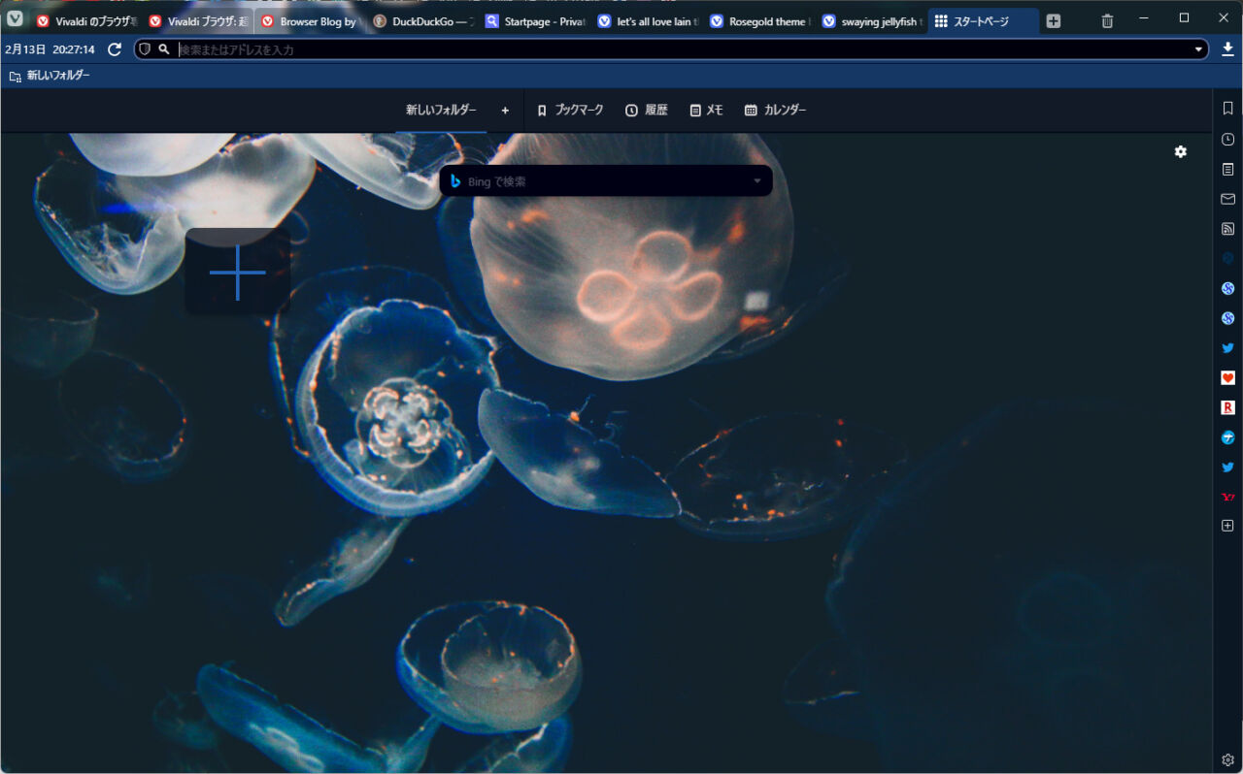Open the red heart web panel
This screenshot has height=774, width=1243.
point(1227,377)
